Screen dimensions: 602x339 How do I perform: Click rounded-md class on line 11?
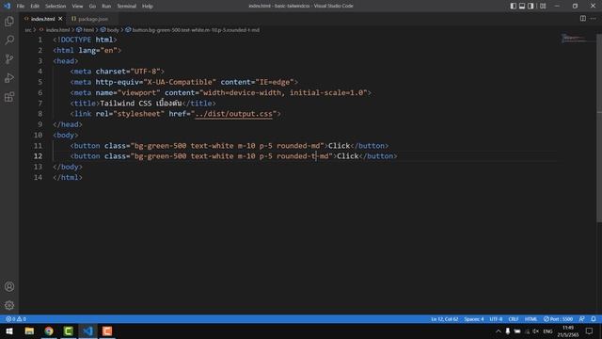298,146
